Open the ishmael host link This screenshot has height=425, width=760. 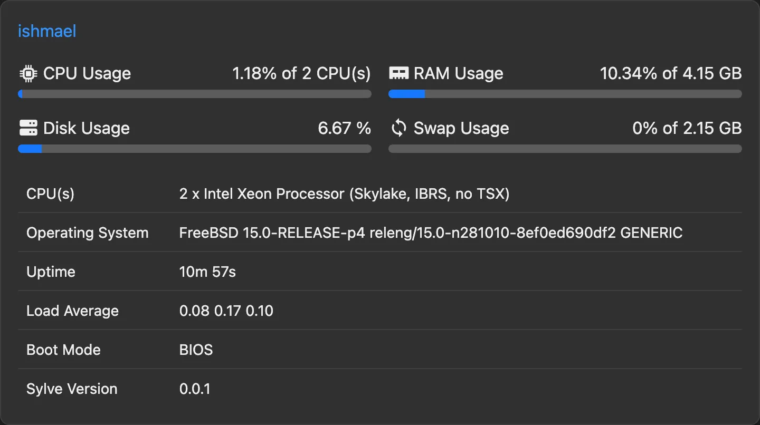(x=47, y=31)
